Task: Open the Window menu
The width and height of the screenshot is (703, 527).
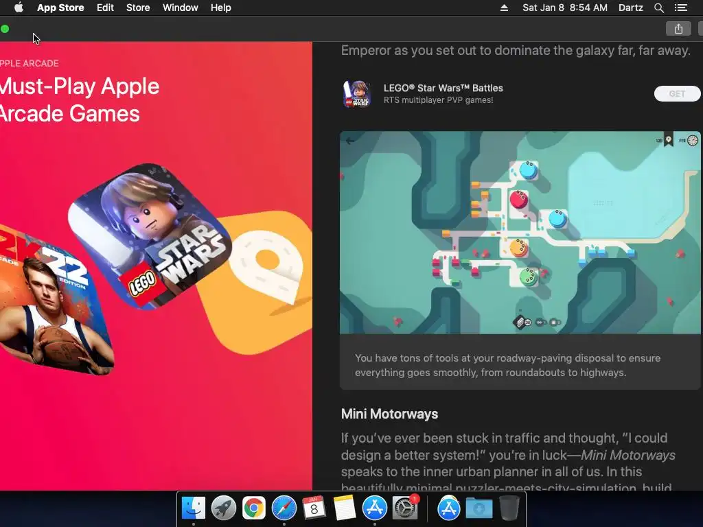Action: tap(181, 8)
